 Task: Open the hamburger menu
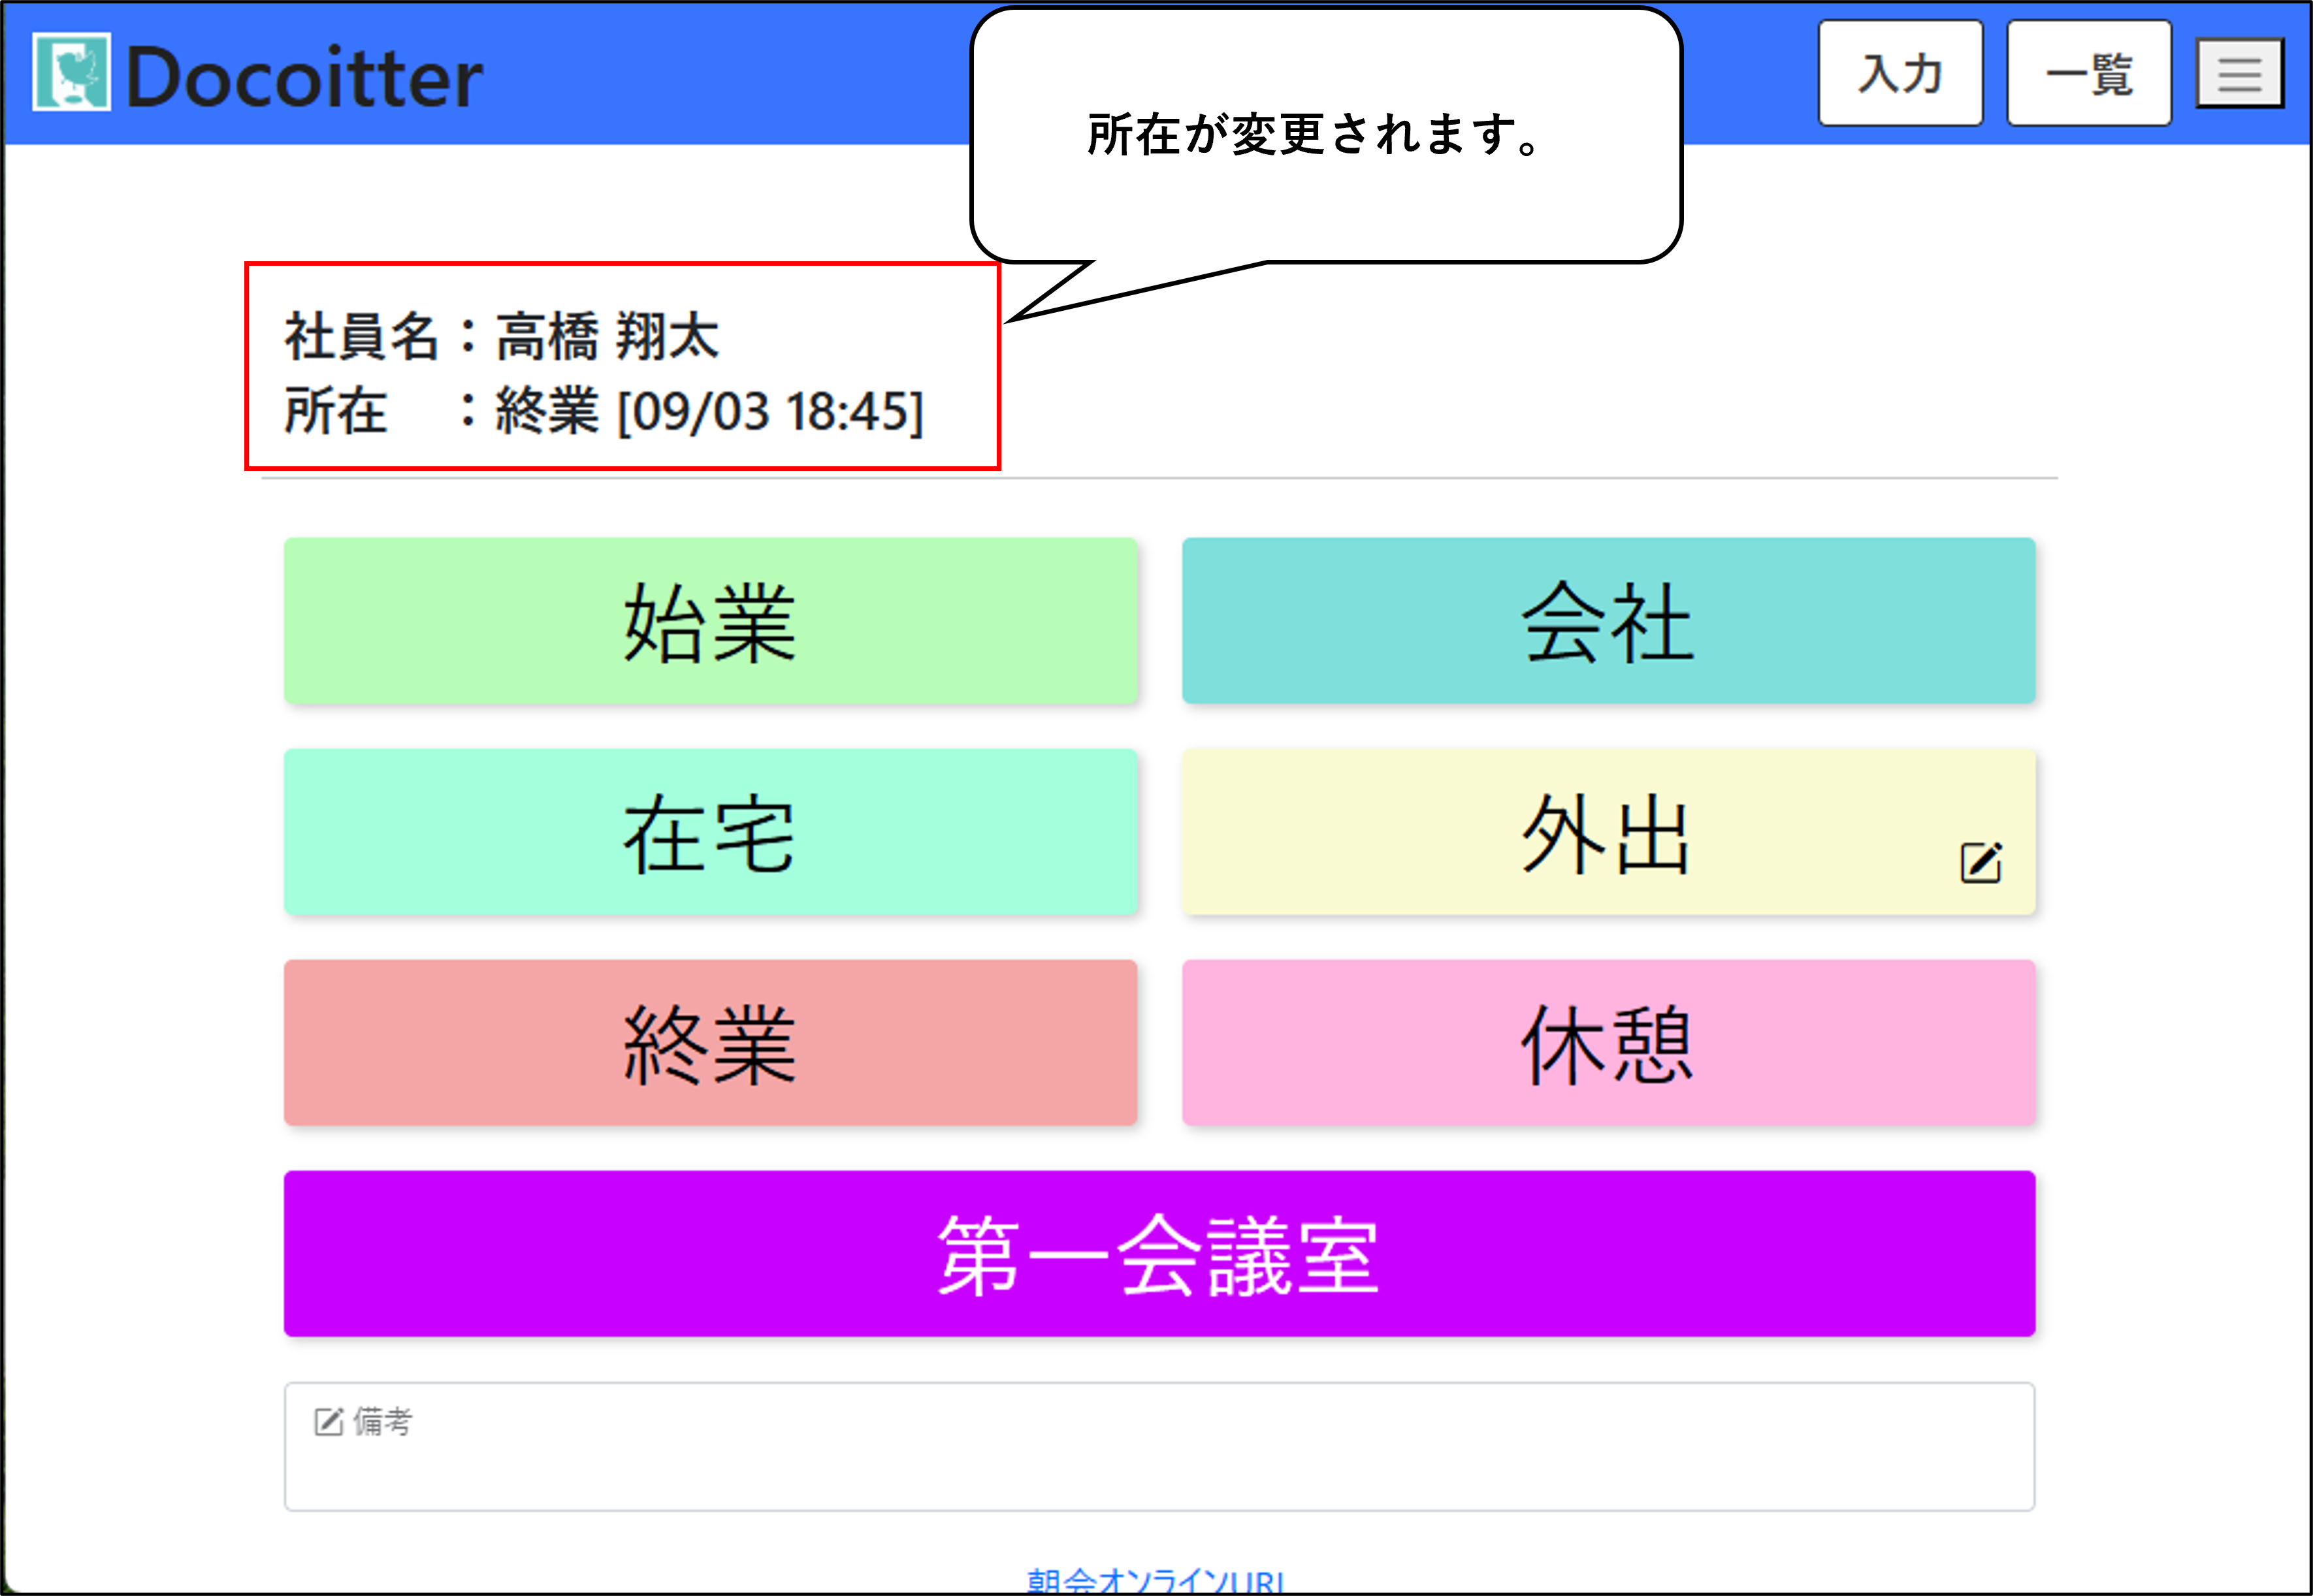[2239, 74]
